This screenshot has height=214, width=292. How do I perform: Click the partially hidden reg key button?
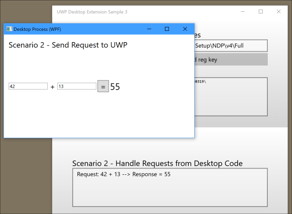231,60
